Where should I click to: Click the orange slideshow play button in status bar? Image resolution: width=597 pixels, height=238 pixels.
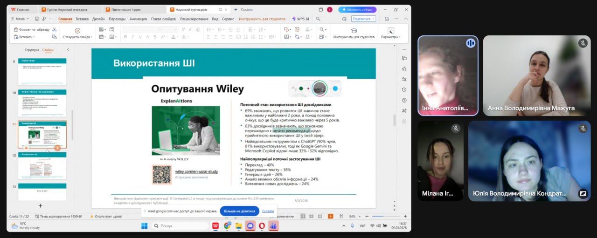click(x=330, y=216)
